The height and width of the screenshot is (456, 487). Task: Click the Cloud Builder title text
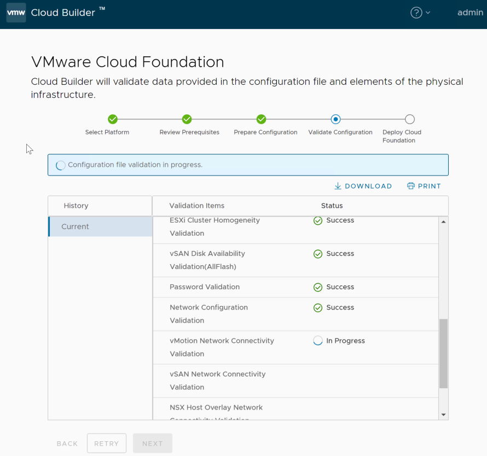(63, 13)
